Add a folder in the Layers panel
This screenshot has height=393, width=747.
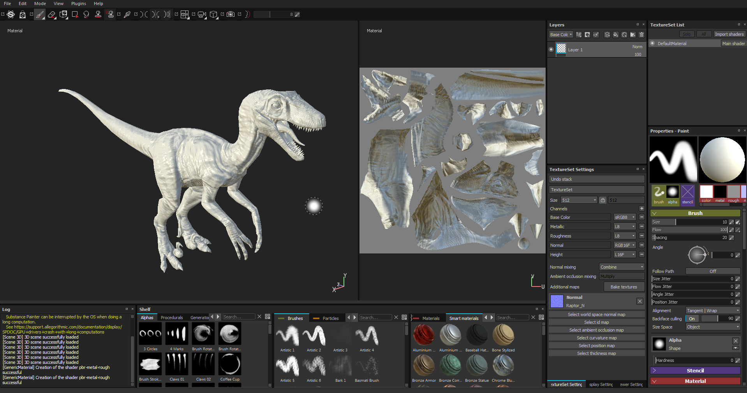(633, 35)
